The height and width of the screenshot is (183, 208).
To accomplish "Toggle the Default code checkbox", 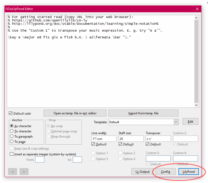I will point(11,113).
